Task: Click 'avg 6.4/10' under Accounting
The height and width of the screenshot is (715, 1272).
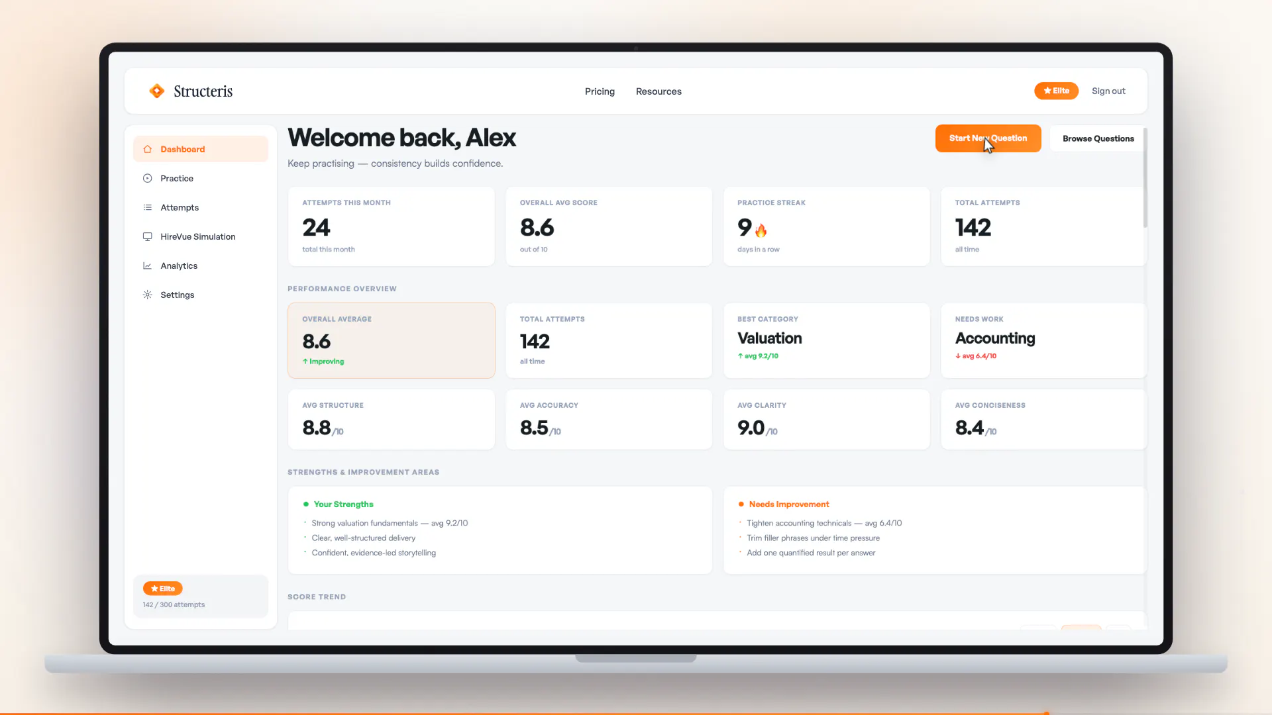Action: coord(976,356)
